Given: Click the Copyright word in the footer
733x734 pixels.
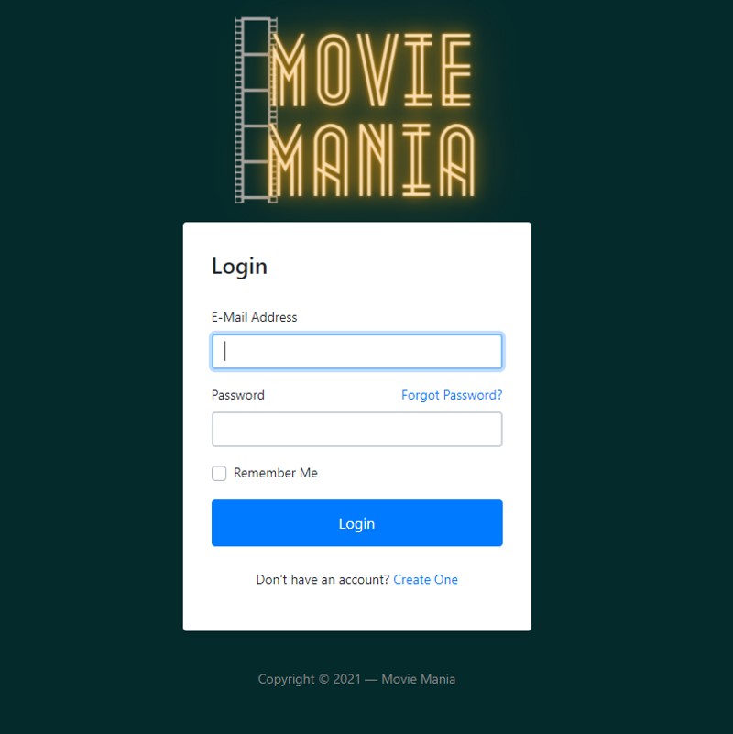Looking at the screenshot, I should [x=287, y=679].
